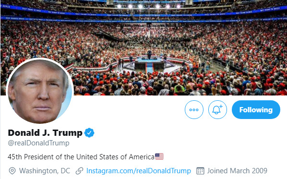Image resolution: width=287 pixels, height=179 pixels.
Task: Open the three-dot more options menu
Action: coord(194,109)
